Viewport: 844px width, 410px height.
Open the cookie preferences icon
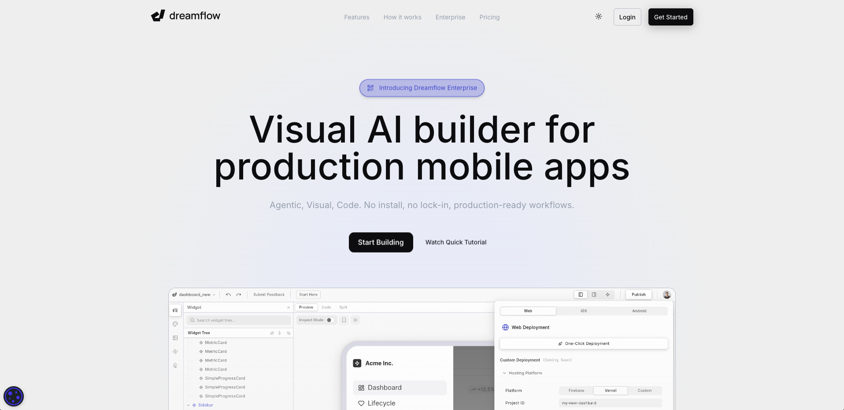coord(14,396)
